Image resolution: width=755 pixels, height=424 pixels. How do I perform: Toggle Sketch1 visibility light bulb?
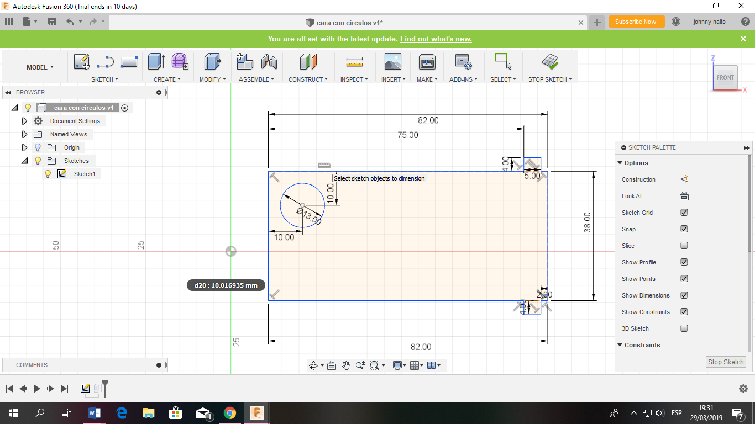(48, 174)
